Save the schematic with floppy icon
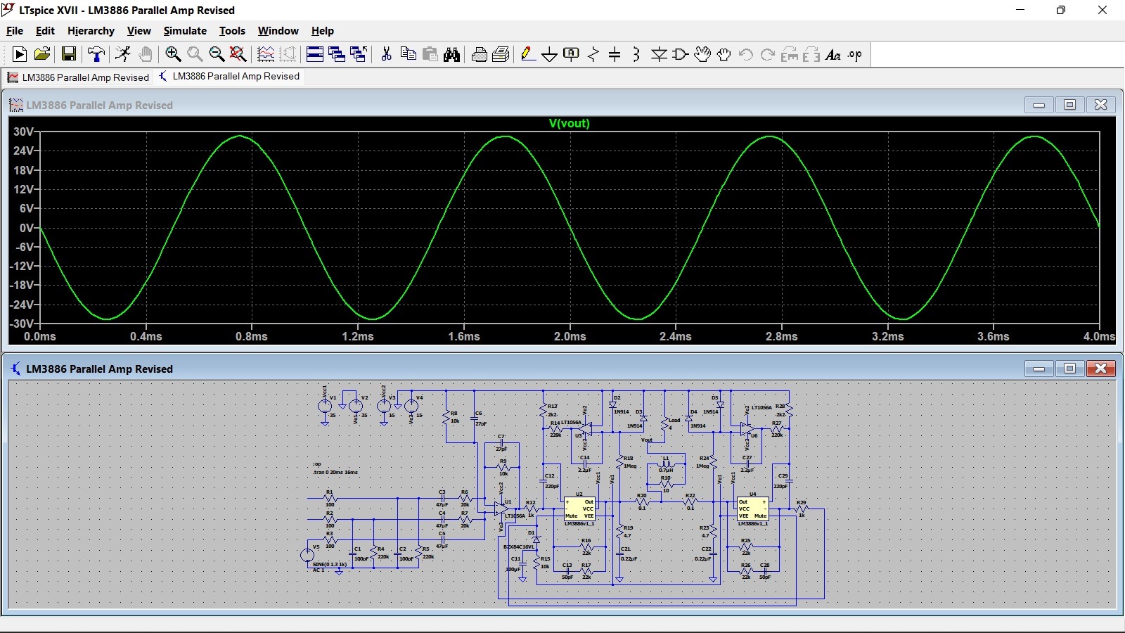The height and width of the screenshot is (633, 1125). [x=69, y=54]
